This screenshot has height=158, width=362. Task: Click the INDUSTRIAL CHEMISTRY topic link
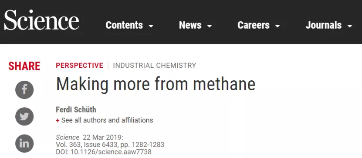click(155, 66)
